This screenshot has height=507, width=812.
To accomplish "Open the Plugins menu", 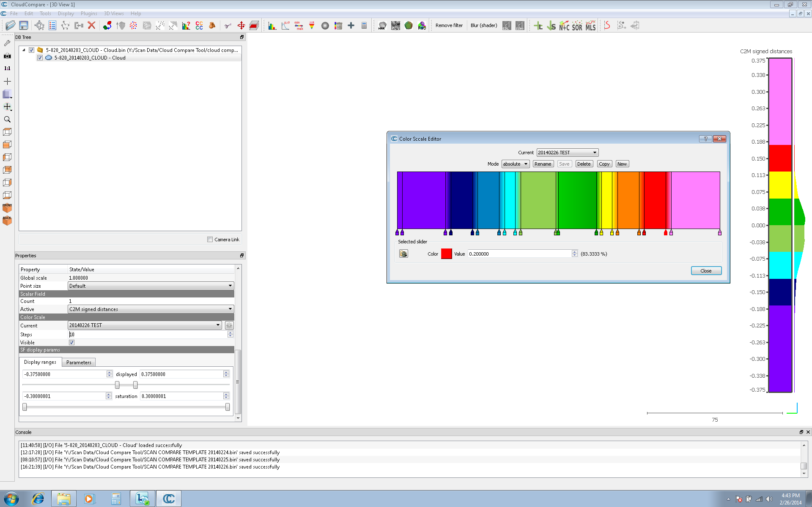I will pyautogui.click(x=89, y=14).
